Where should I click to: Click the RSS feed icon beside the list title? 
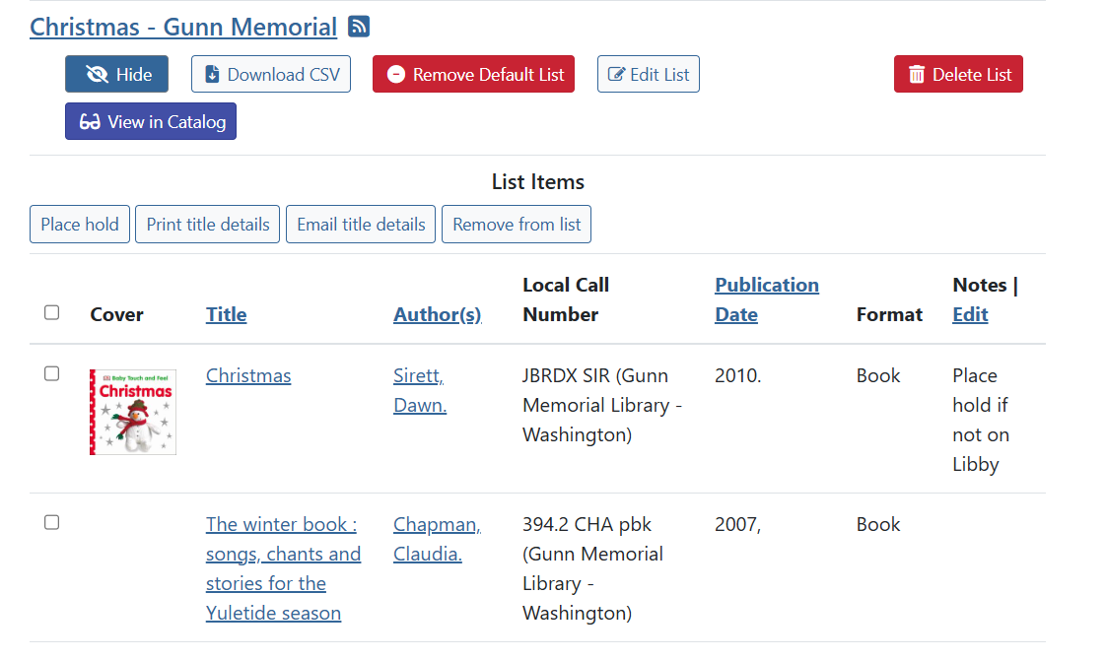pyautogui.click(x=358, y=27)
